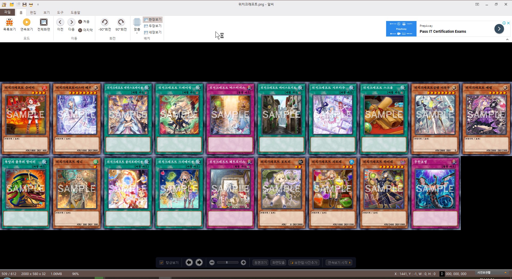Click the 원본크기 original size button
This screenshot has width=512, height=279.
pos(261,262)
